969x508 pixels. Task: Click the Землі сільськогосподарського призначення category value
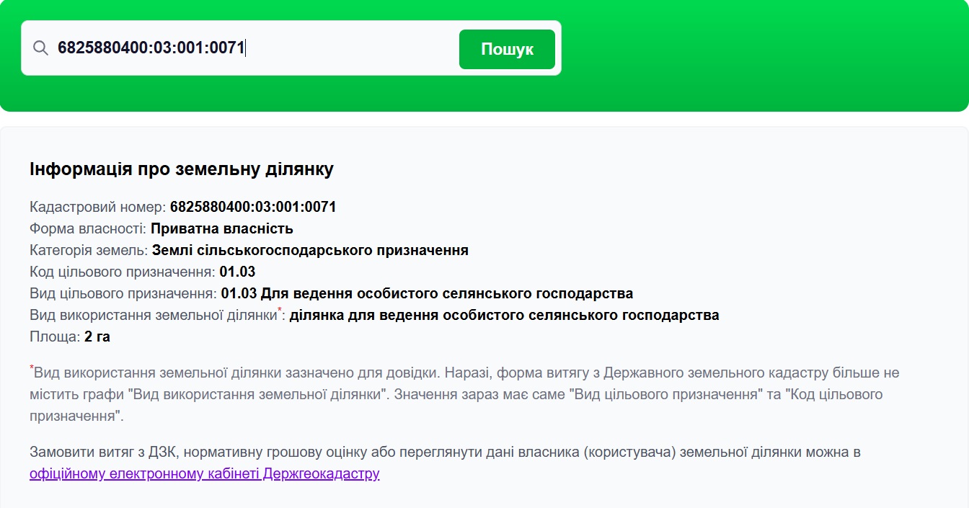[x=310, y=251]
